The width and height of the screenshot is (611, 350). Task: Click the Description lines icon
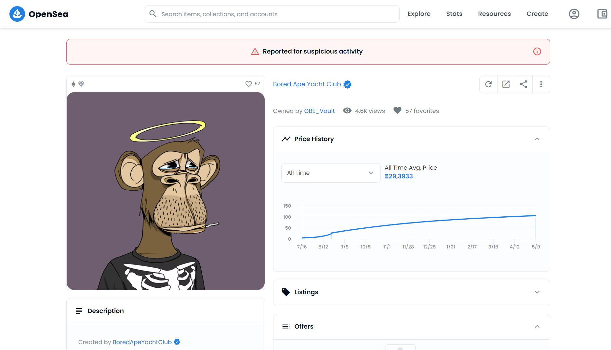pos(79,311)
